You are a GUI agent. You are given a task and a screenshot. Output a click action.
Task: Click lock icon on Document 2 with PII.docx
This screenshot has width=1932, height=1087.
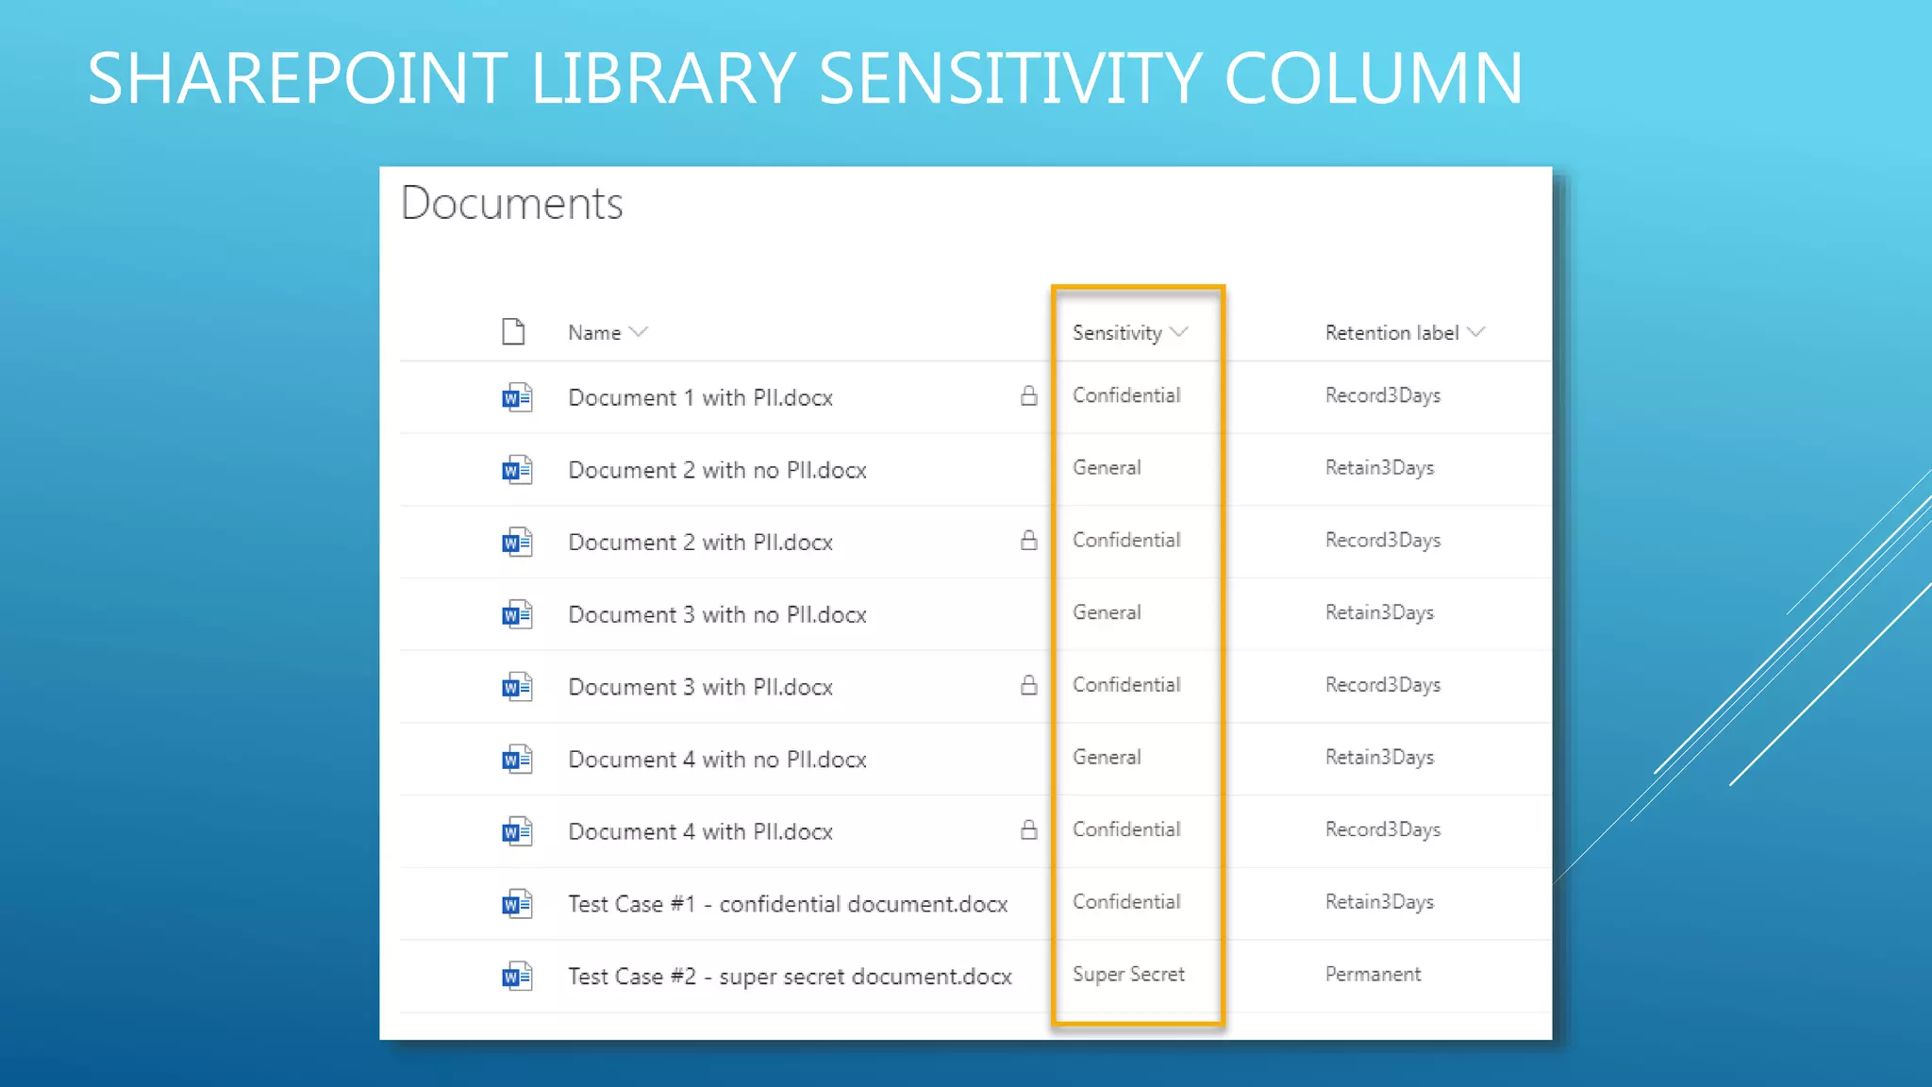coord(1029,540)
